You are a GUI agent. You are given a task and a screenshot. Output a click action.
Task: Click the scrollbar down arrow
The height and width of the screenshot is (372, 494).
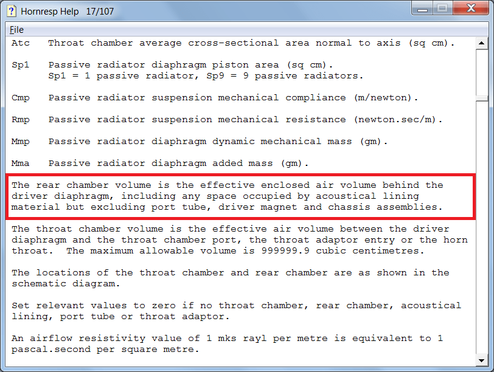[481, 360]
